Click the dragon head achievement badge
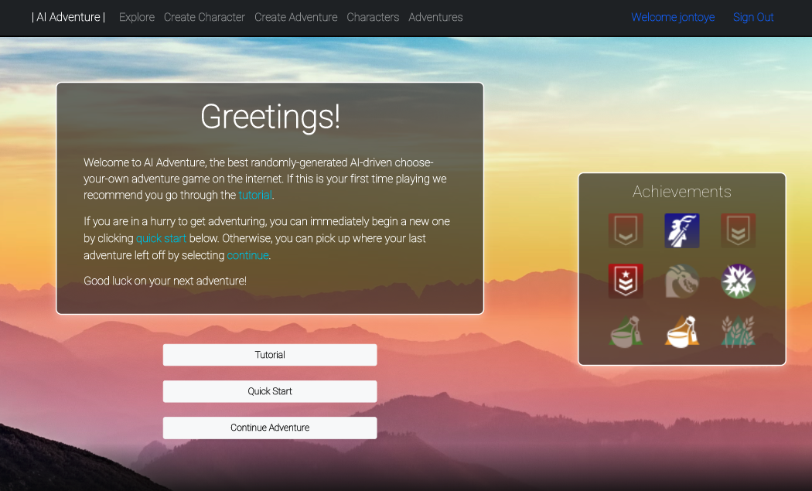812x491 pixels. click(x=681, y=281)
